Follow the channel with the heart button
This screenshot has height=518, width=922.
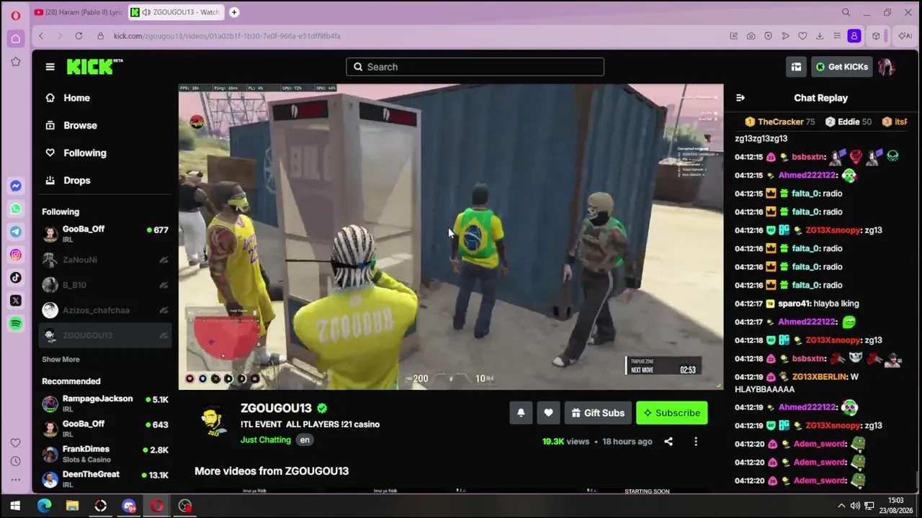tap(548, 413)
